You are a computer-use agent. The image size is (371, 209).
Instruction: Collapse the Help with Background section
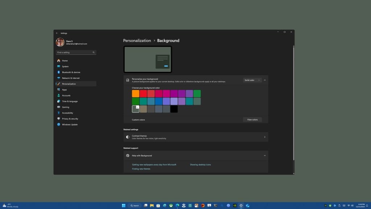point(265,155)
